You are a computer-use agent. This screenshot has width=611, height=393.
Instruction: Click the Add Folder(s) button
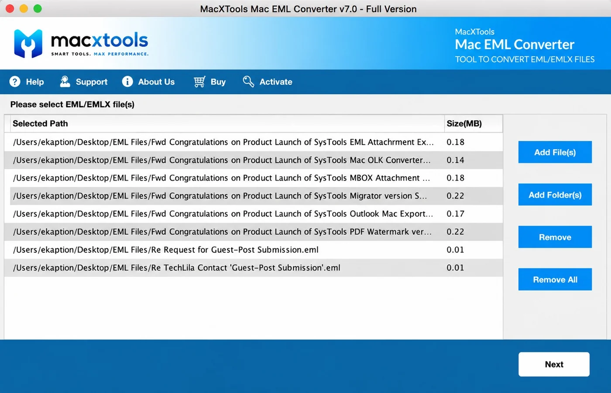pos(555,195)
